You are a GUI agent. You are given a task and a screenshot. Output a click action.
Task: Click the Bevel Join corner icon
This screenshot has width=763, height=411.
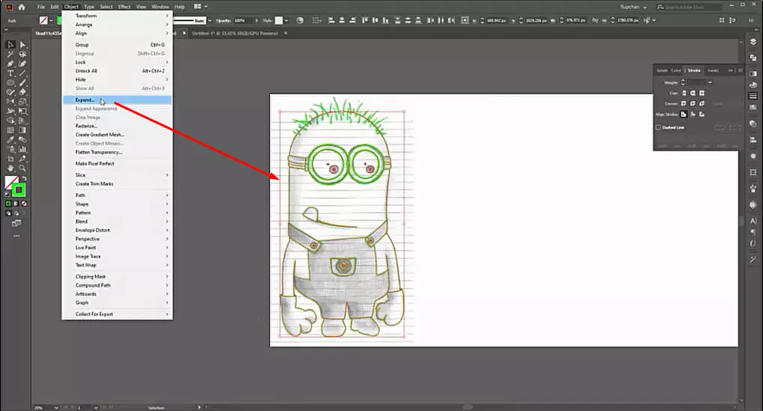coord(702,103)
